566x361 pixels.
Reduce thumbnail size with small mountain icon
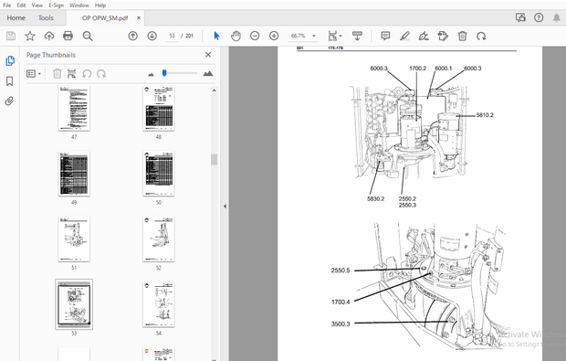pyautogui.click(x=151, y=74)
